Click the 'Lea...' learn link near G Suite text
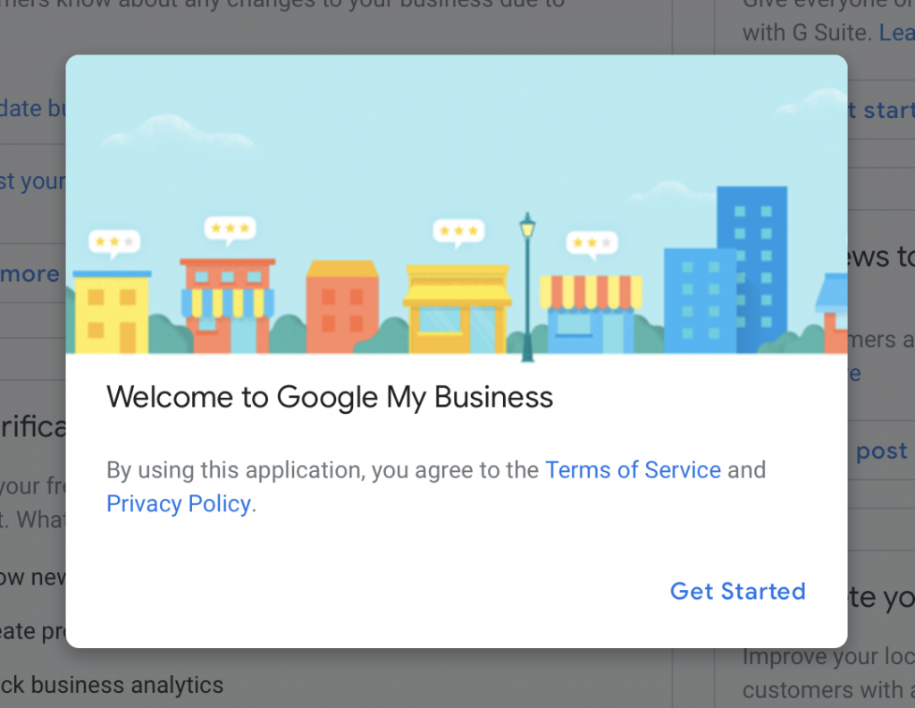 pos(896,32)
